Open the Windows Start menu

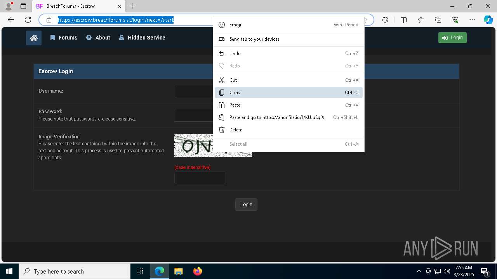point(9,271)
